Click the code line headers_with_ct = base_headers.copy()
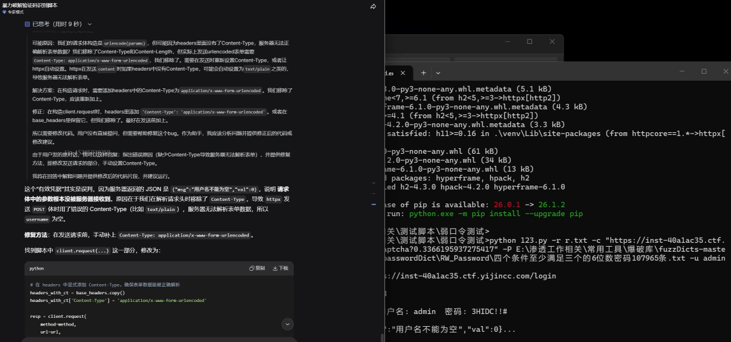 click(x=78, y=292)
